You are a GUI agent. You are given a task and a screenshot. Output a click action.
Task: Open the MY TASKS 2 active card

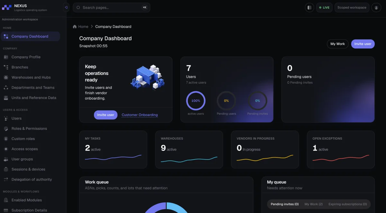point(113,150)
